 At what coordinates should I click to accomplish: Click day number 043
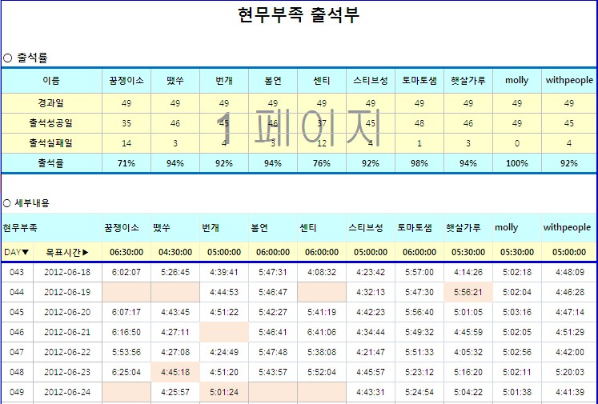pyautogui.click(x=17, y=272)
